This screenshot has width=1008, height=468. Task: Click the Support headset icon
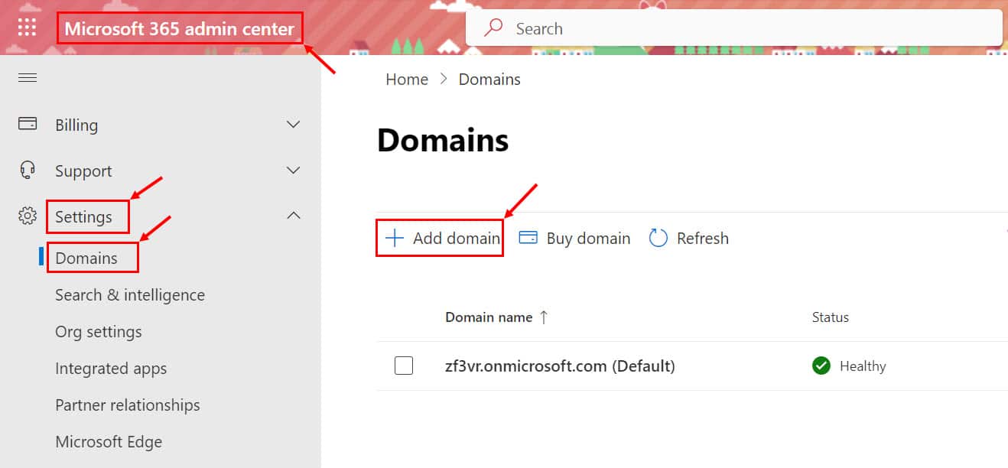click(28, 170)
